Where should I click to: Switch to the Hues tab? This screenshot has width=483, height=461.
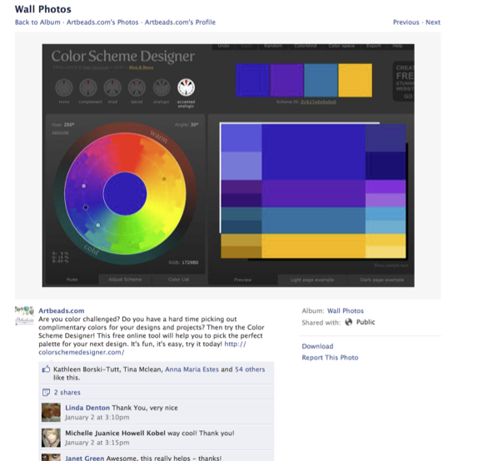[72, 280]
